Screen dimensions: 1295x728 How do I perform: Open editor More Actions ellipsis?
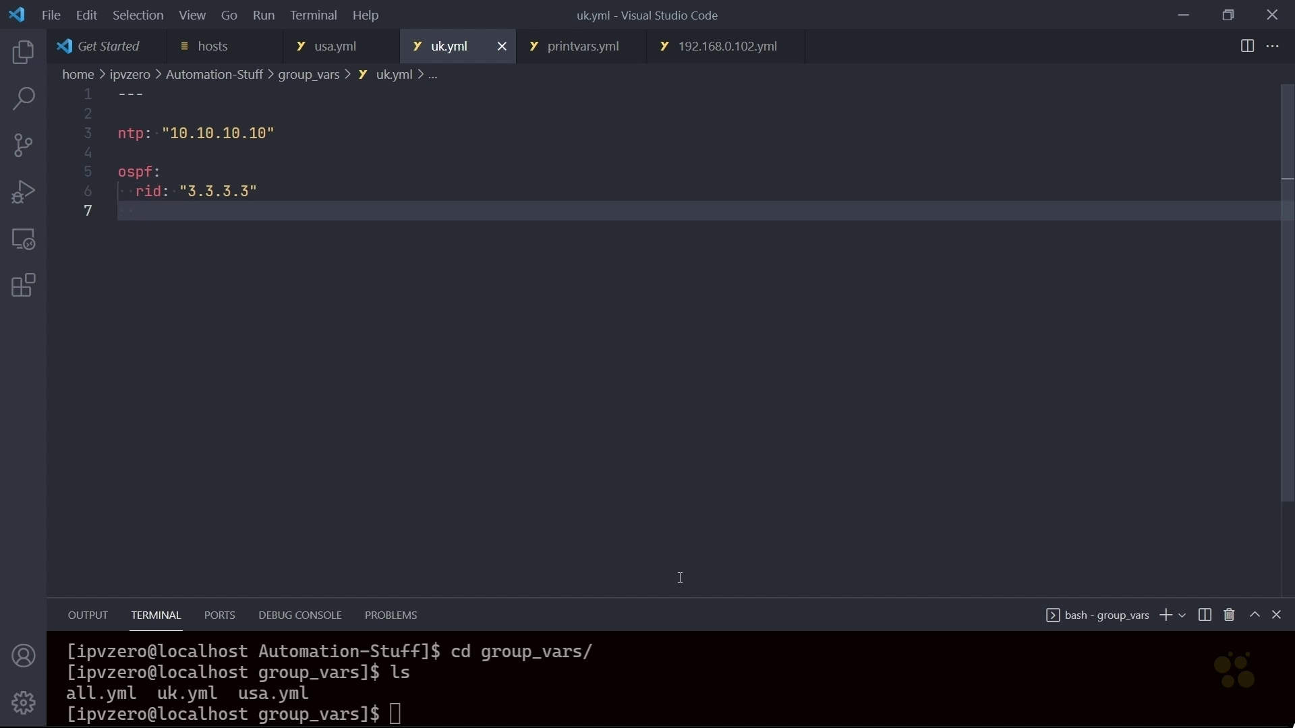pyautogui.click(x=1273, y=47)
